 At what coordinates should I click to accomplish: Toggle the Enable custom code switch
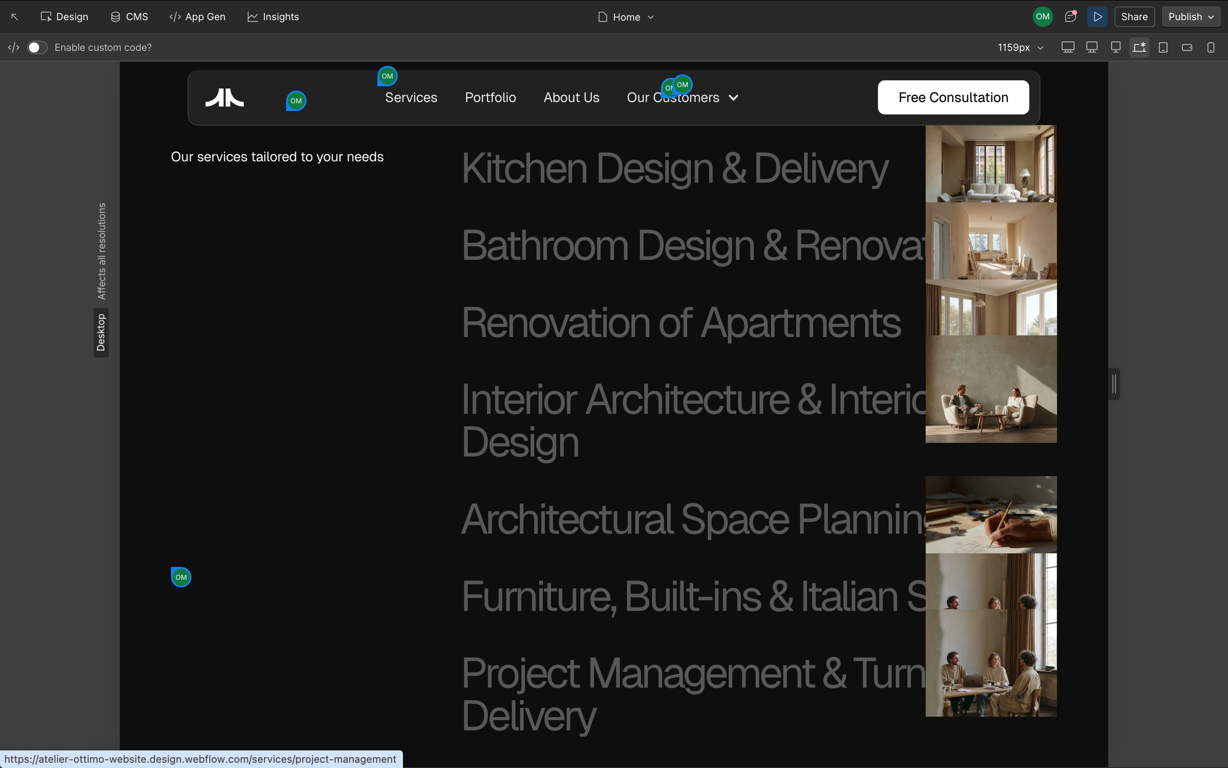pos(36,47)
